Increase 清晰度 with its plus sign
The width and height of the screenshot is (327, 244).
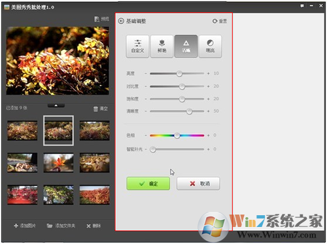[x=209, y=111]
